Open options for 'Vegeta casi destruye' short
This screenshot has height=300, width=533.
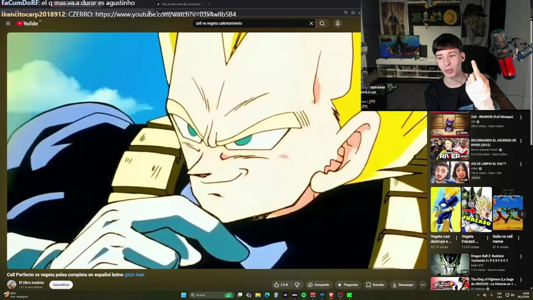[456, 238]
